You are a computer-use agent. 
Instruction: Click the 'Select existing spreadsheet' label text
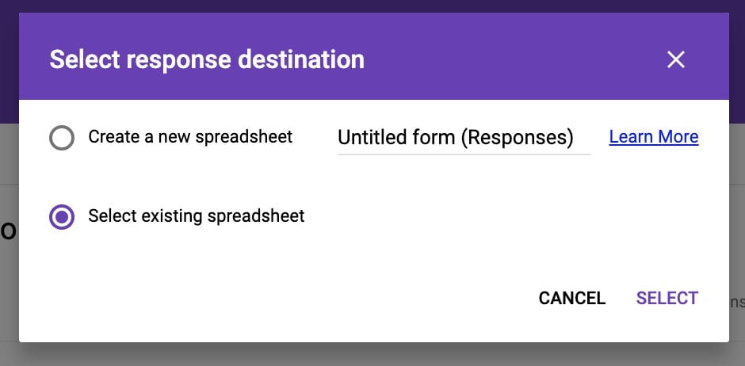[x=196, y=215]
